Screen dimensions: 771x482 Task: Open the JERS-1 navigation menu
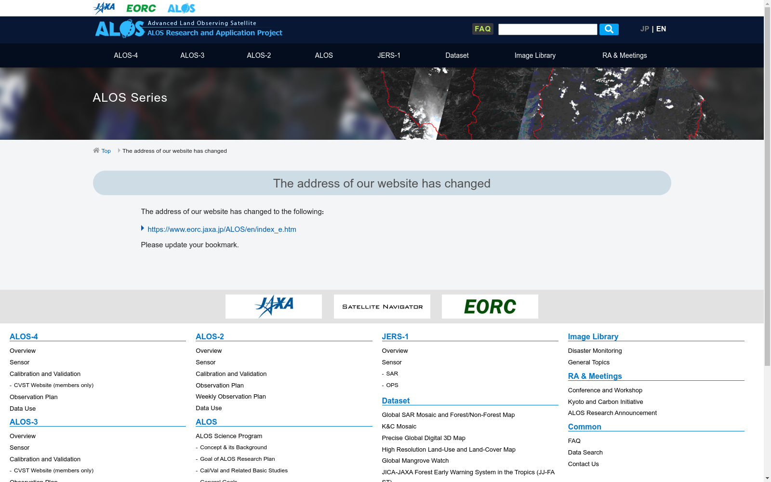(x=389, y=55)
